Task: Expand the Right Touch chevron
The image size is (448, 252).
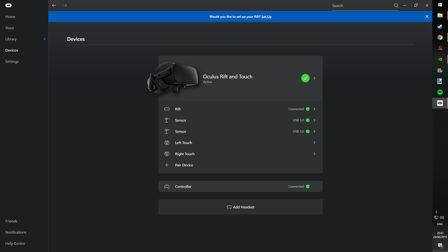Action: (x=314, y=154)
